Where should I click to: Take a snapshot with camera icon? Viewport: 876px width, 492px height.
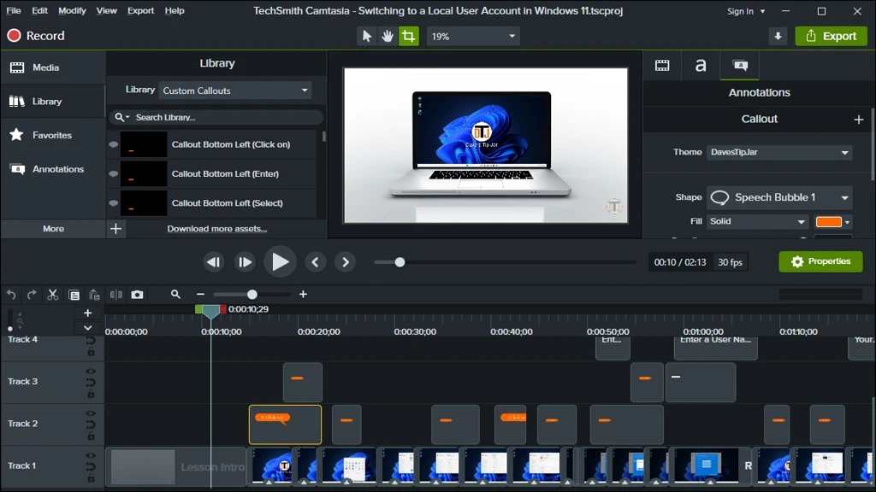pyautogui.click(x=138, y=295)
